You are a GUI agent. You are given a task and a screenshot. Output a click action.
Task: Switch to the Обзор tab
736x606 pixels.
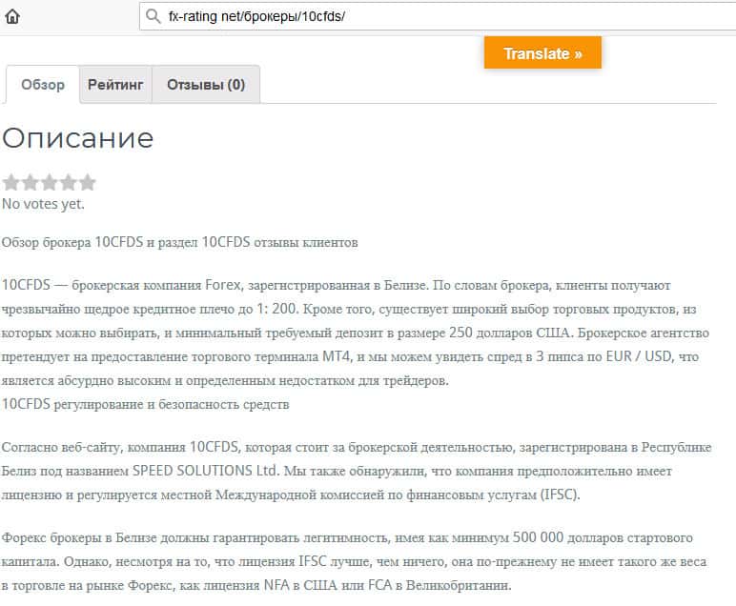pyautogui.click(x=43, y=85)
